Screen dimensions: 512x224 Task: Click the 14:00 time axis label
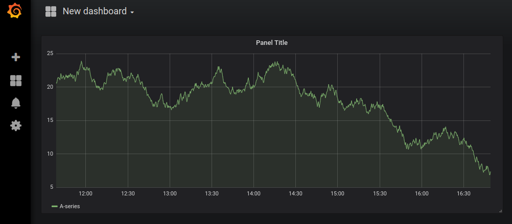[253, 194]
